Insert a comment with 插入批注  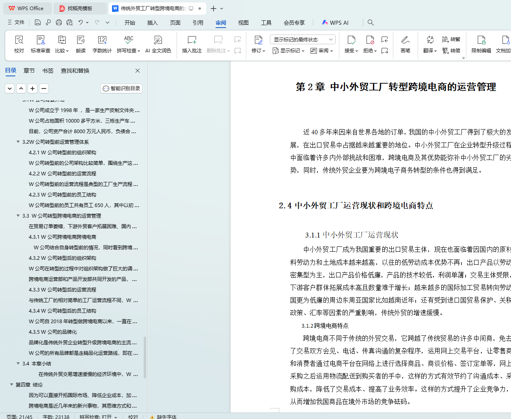(192, 44)
